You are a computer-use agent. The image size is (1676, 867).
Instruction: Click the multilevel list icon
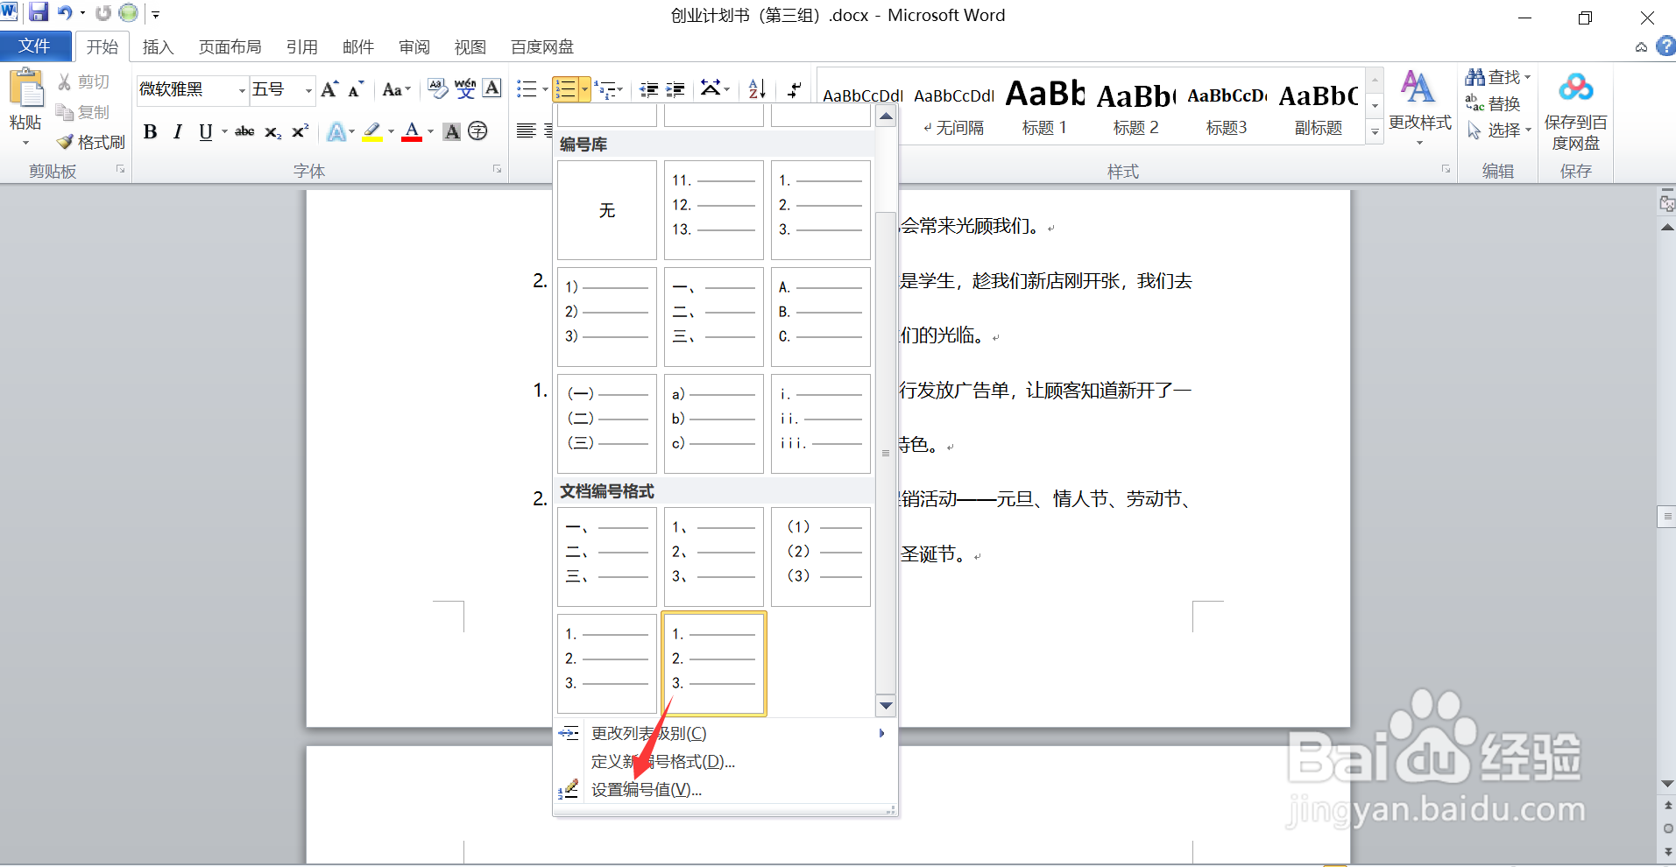point(605,89)
